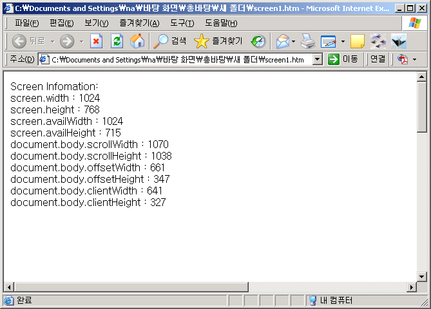The width and height of the screenshot is (431, 309).
Task: Click the yellow note toolbar icon
Action: pyautogui.click(x=358, y=41)
